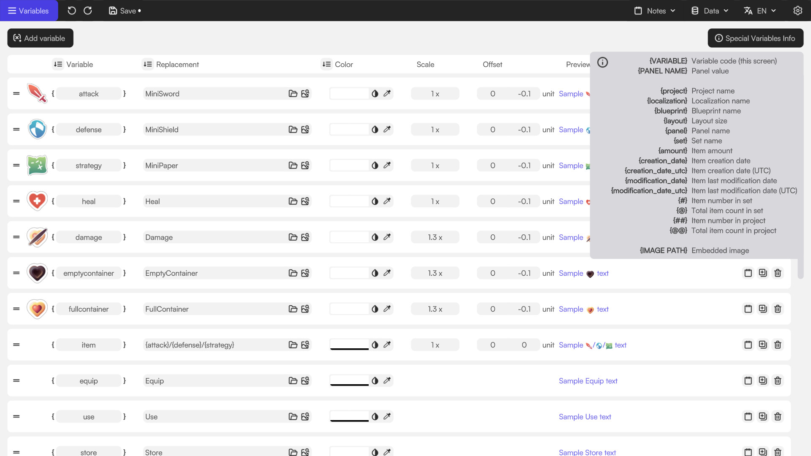Expand the Data dropdown

(710, 11)
